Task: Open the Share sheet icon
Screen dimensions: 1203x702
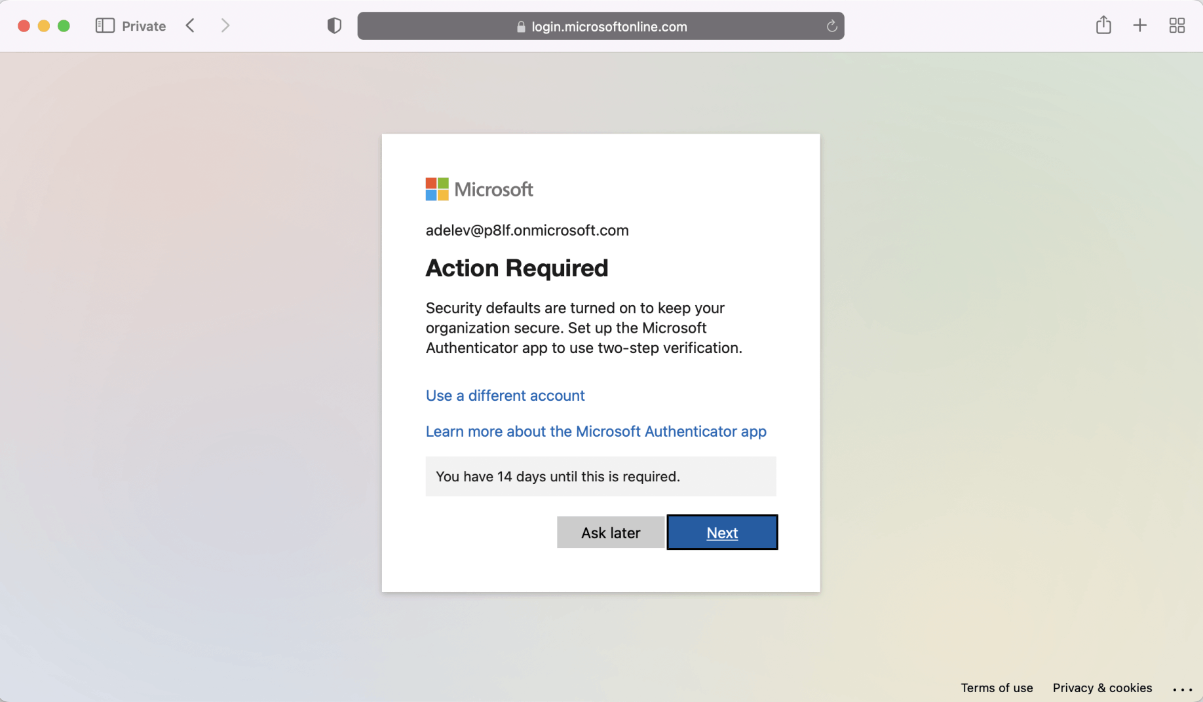Action: 1103,25
